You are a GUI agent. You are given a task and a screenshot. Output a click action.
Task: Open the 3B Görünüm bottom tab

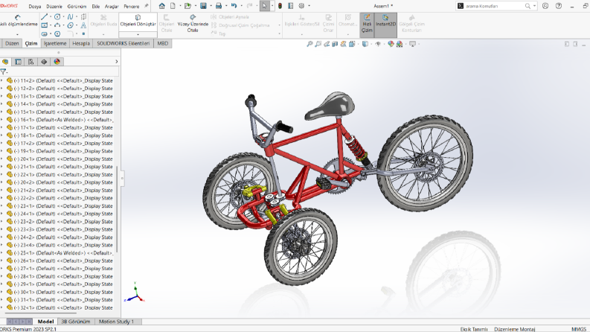pos(76,322)
